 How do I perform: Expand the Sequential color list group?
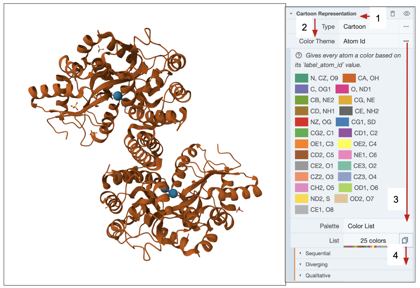(x=318, y=254)
